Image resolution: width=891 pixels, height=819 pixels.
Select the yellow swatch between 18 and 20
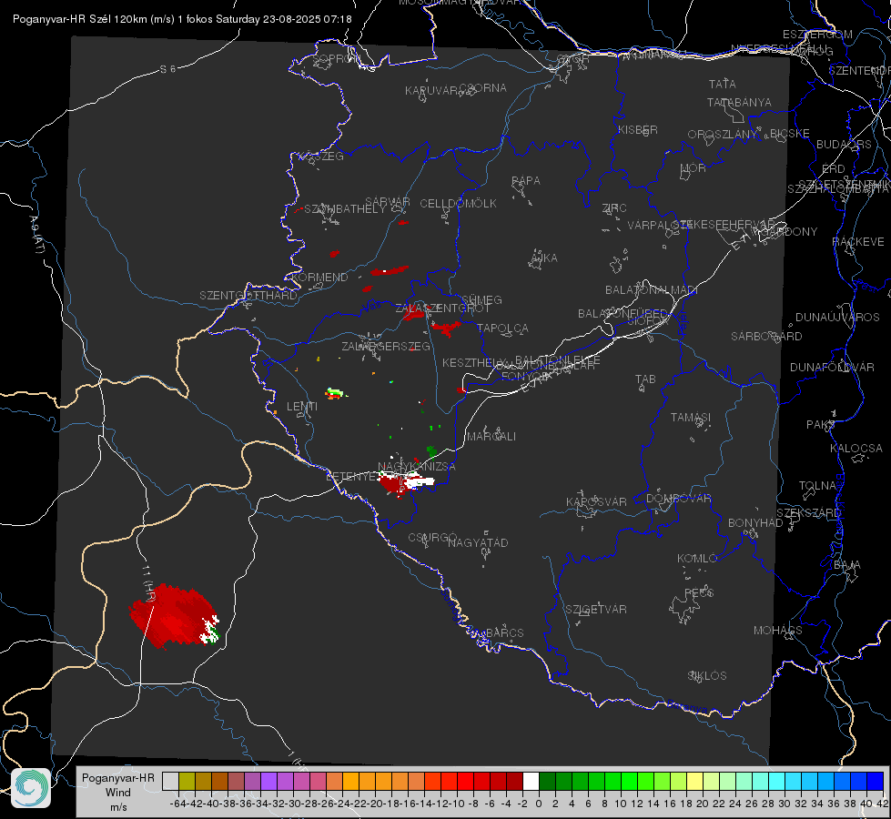point(695,781)
